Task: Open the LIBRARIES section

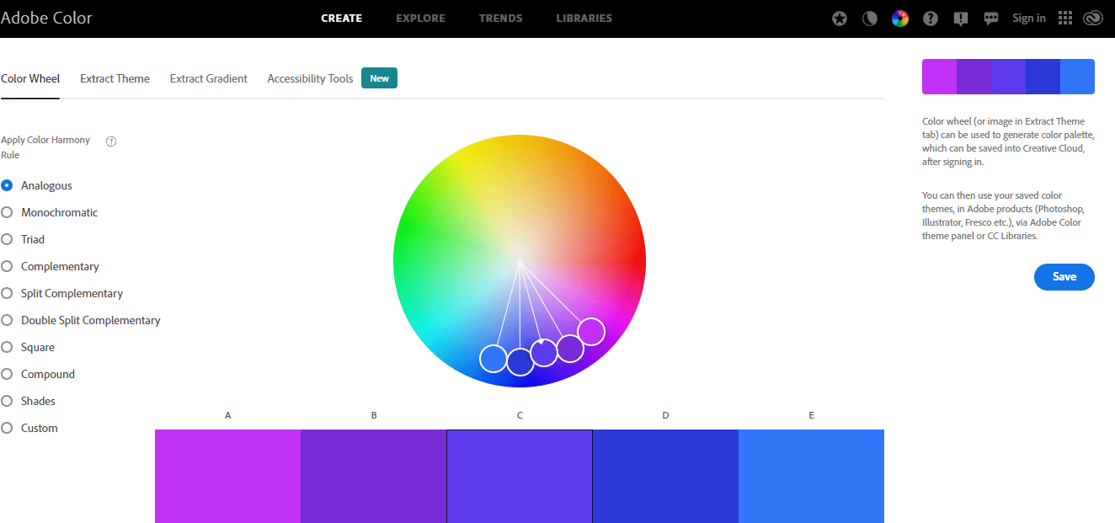Action: pyautogui.click(x=584, y=18)
